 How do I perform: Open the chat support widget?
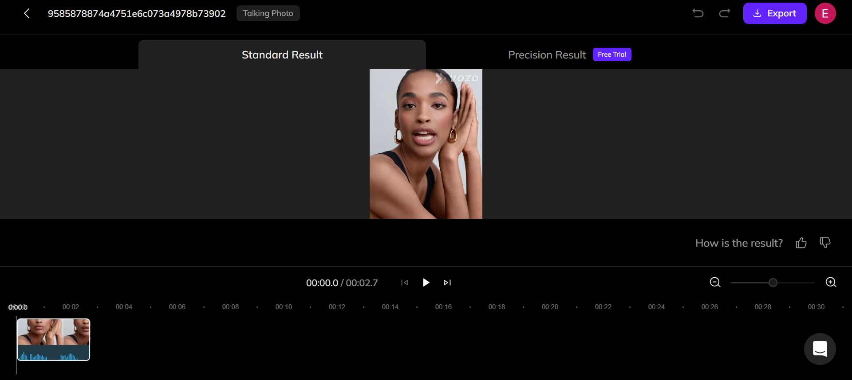[x=820, y=349]
